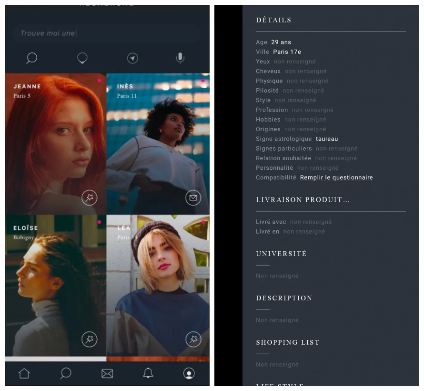Open the Profile tab in the bottom bar
The image size is (424, 391).
tap(189, 373)
